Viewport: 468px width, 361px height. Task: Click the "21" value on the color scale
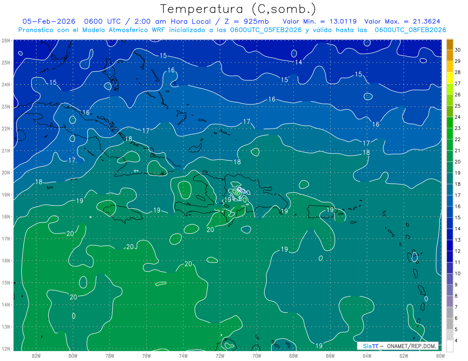pyautogui.click(x=458, y=150)
